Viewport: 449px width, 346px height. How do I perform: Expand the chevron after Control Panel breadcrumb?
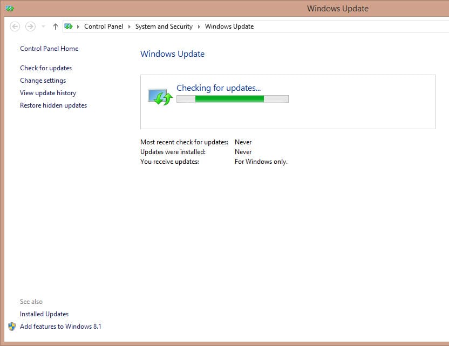129,26
